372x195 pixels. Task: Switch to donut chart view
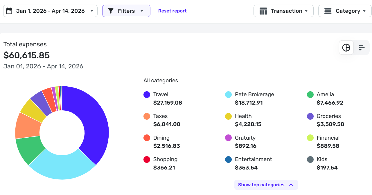coord(346,48)
